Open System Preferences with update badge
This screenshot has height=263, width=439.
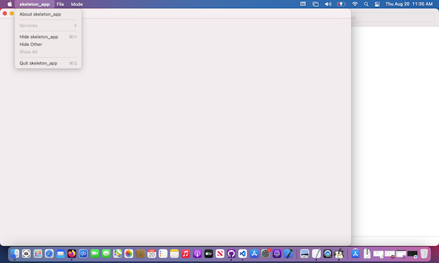(x=265, y=254)
